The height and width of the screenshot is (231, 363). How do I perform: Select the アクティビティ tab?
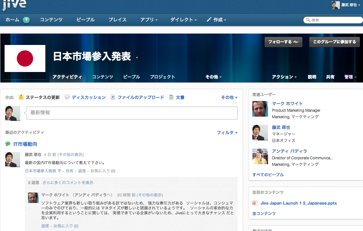click(x=67, y=77)
